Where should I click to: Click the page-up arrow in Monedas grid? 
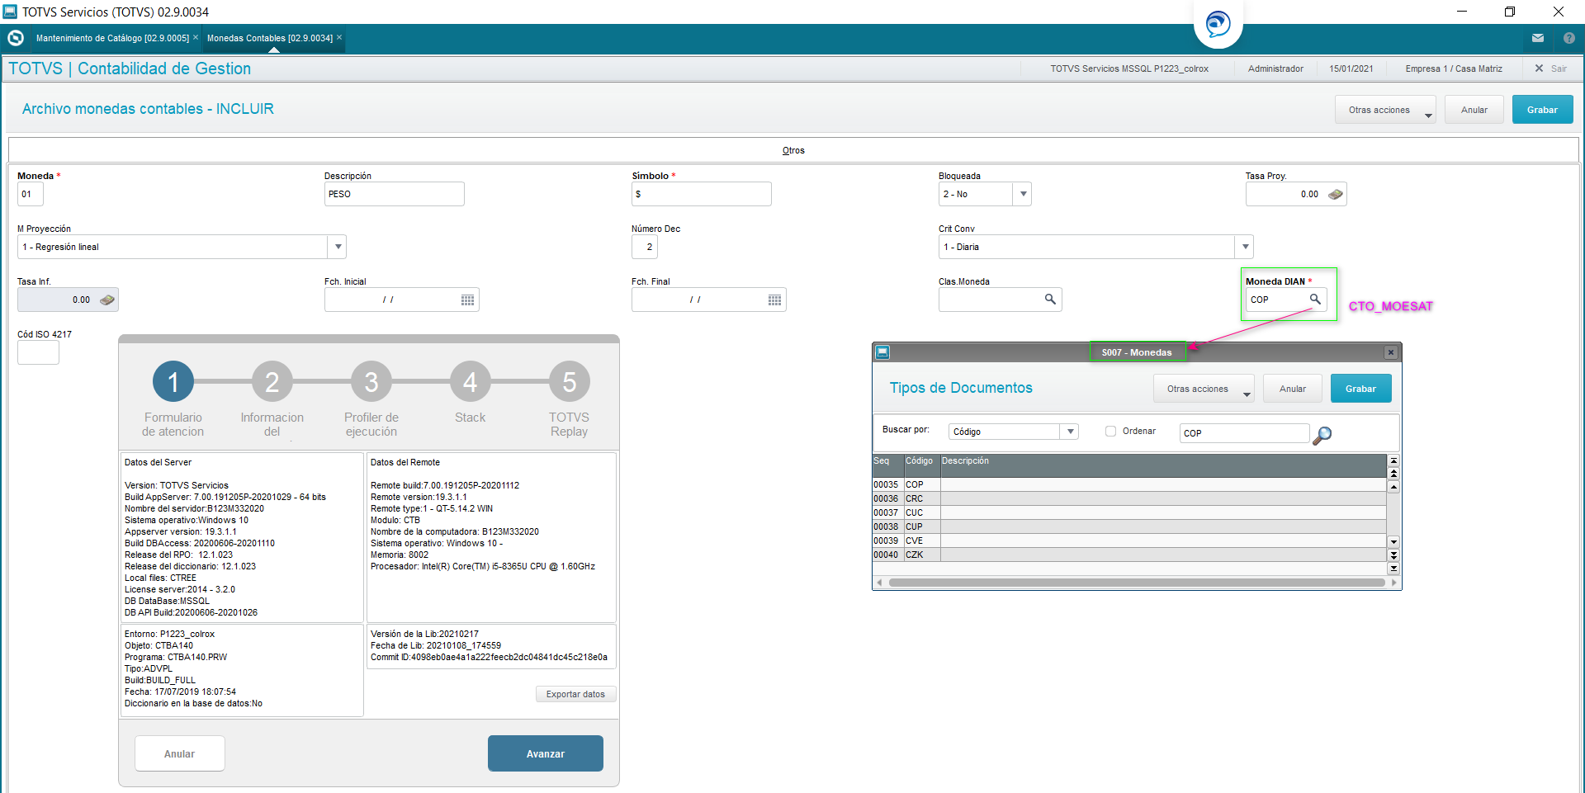1393,474
